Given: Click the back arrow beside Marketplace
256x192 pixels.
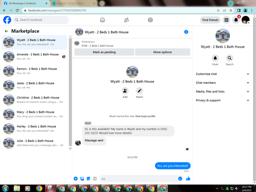Looking at the screenshot, I should pos(7,31).
